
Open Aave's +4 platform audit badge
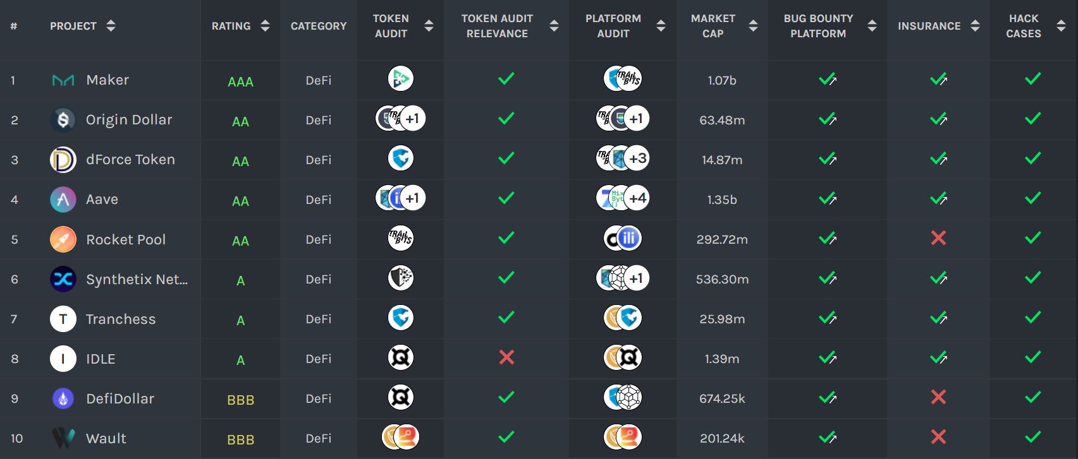point(637,198)
